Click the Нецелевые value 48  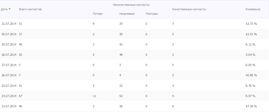tap(121, 55)
